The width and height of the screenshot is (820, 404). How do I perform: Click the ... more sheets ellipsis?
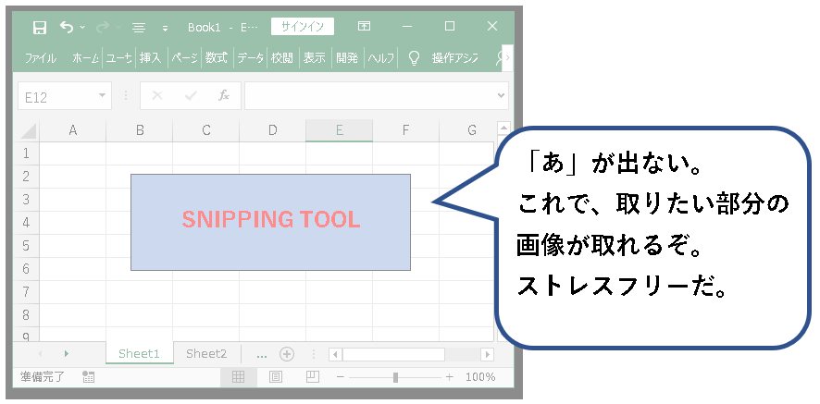[x=262, y=355]
